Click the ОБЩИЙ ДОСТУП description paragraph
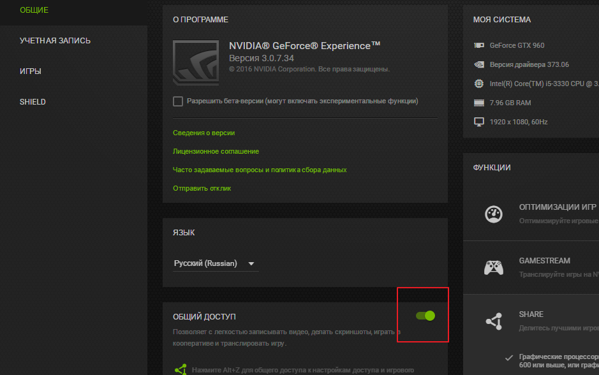 [x=286, y=337]
